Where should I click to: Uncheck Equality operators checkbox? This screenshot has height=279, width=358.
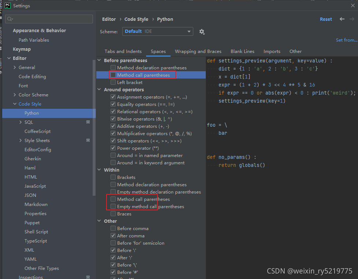pos(113,104)
